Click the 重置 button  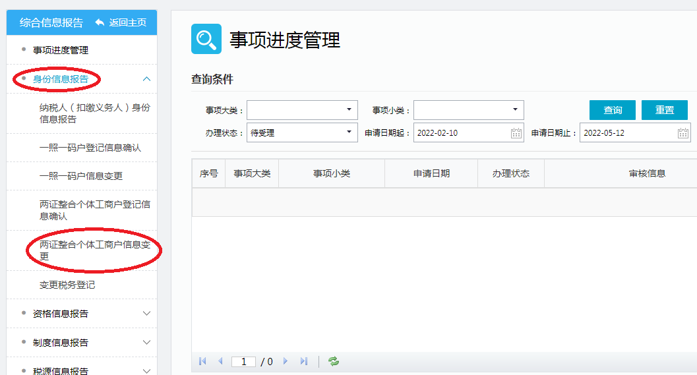665,110
